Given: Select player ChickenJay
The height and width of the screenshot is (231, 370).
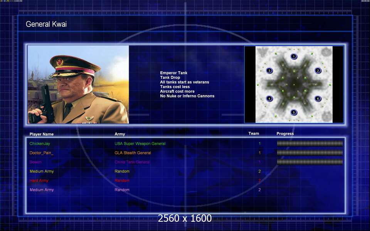Looking at the screenshot, I should 40,144.
